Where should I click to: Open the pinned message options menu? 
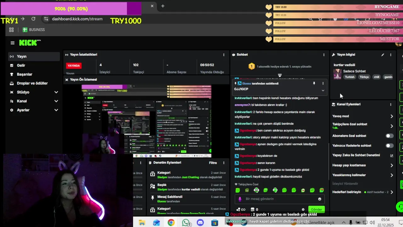pos(323,84)
